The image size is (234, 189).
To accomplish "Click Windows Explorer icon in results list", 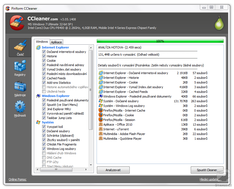I will (101, 96).
